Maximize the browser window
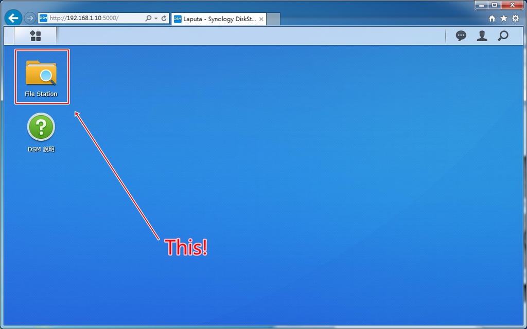Viewport: 527px width, 329px height. tap(495, 5)
